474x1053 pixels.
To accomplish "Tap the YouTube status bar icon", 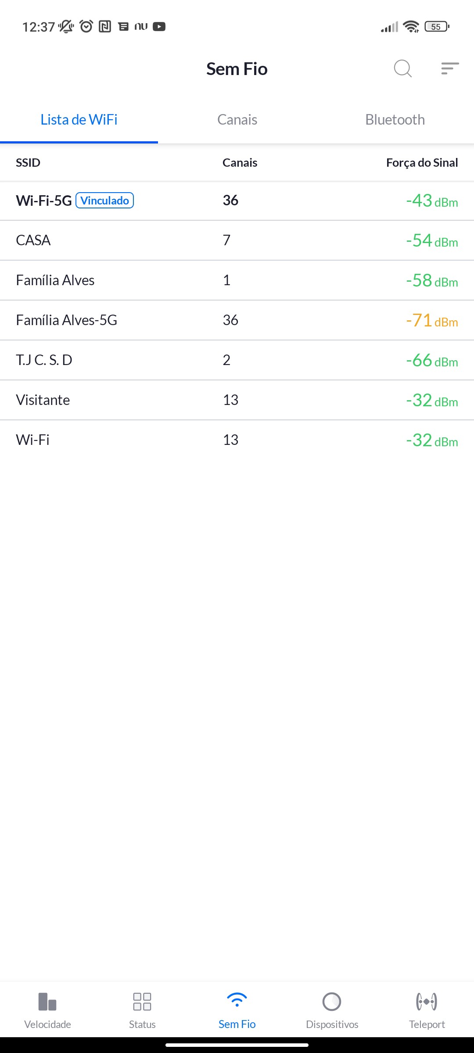I will coord(159,27).
